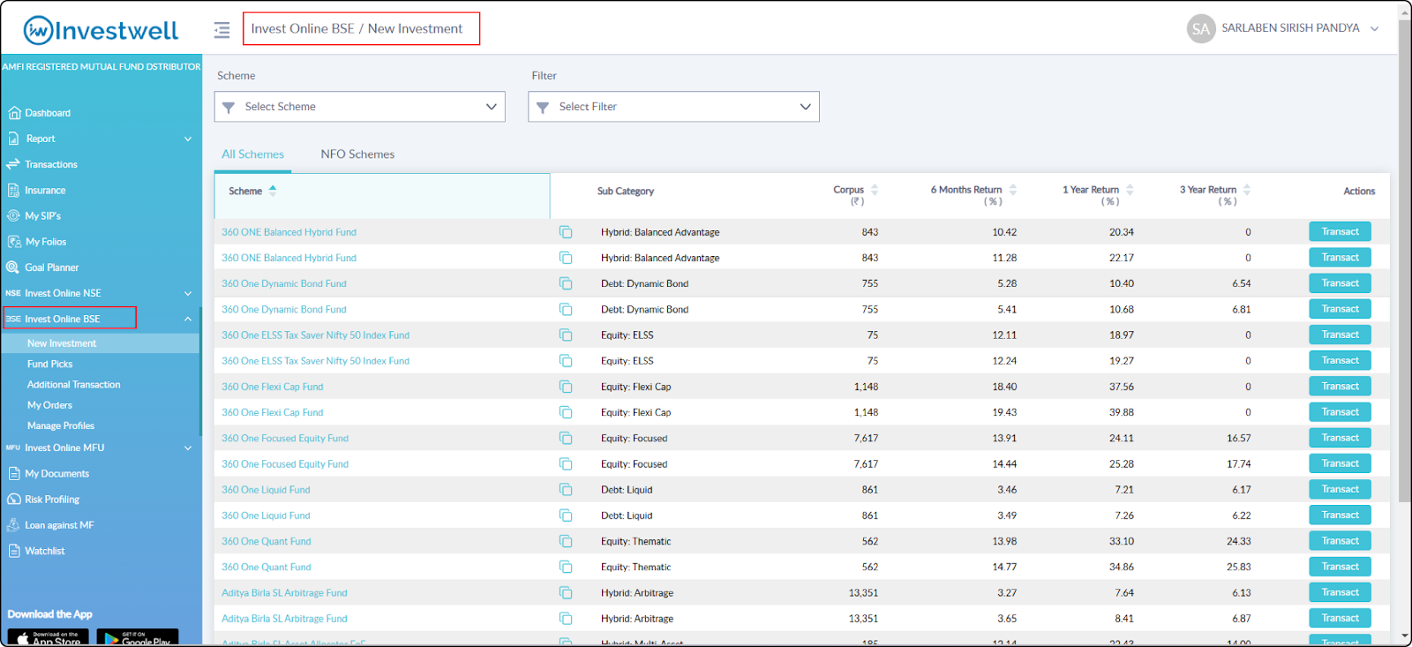Click copy icon for Liquid Fund 3.46 row
1412x647 pixels.
(566, 490)
